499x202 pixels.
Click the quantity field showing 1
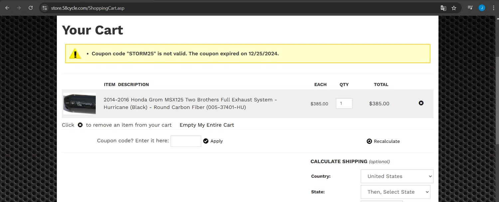point(344,103)
